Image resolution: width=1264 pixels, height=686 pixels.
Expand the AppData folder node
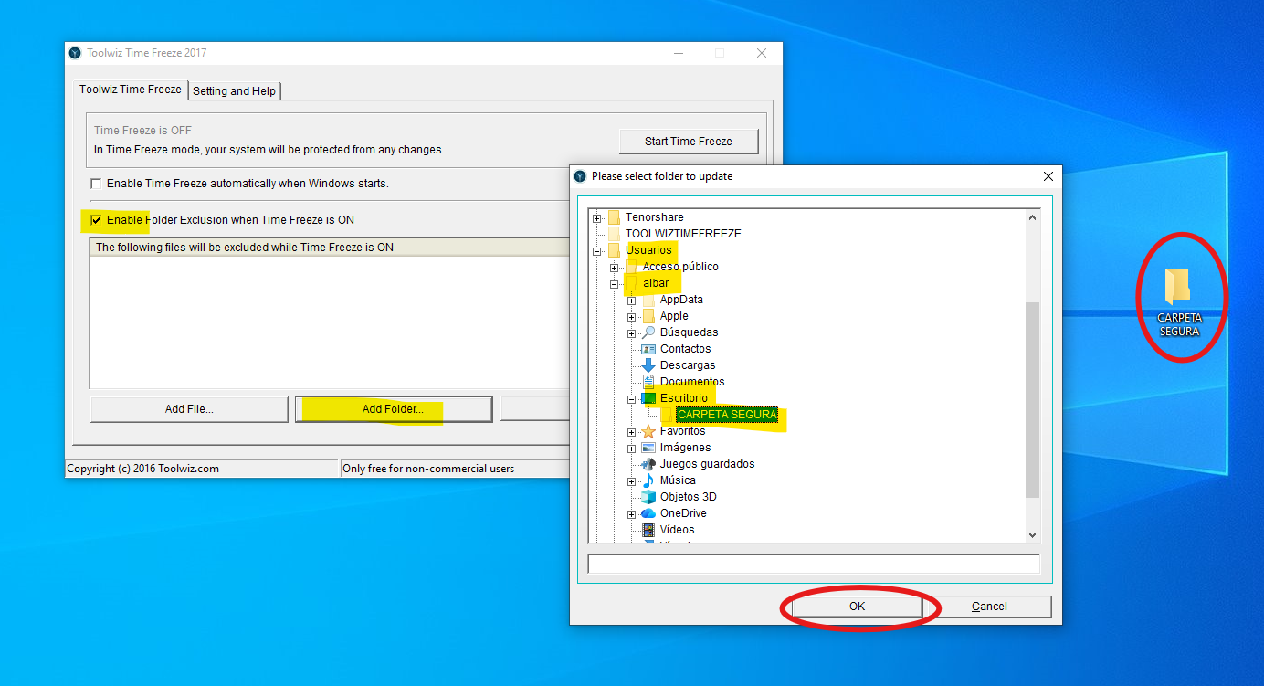(x=631, y=300)
